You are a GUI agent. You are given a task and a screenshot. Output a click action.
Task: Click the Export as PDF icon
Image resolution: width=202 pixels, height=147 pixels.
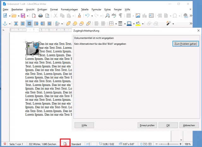point(34,15)
